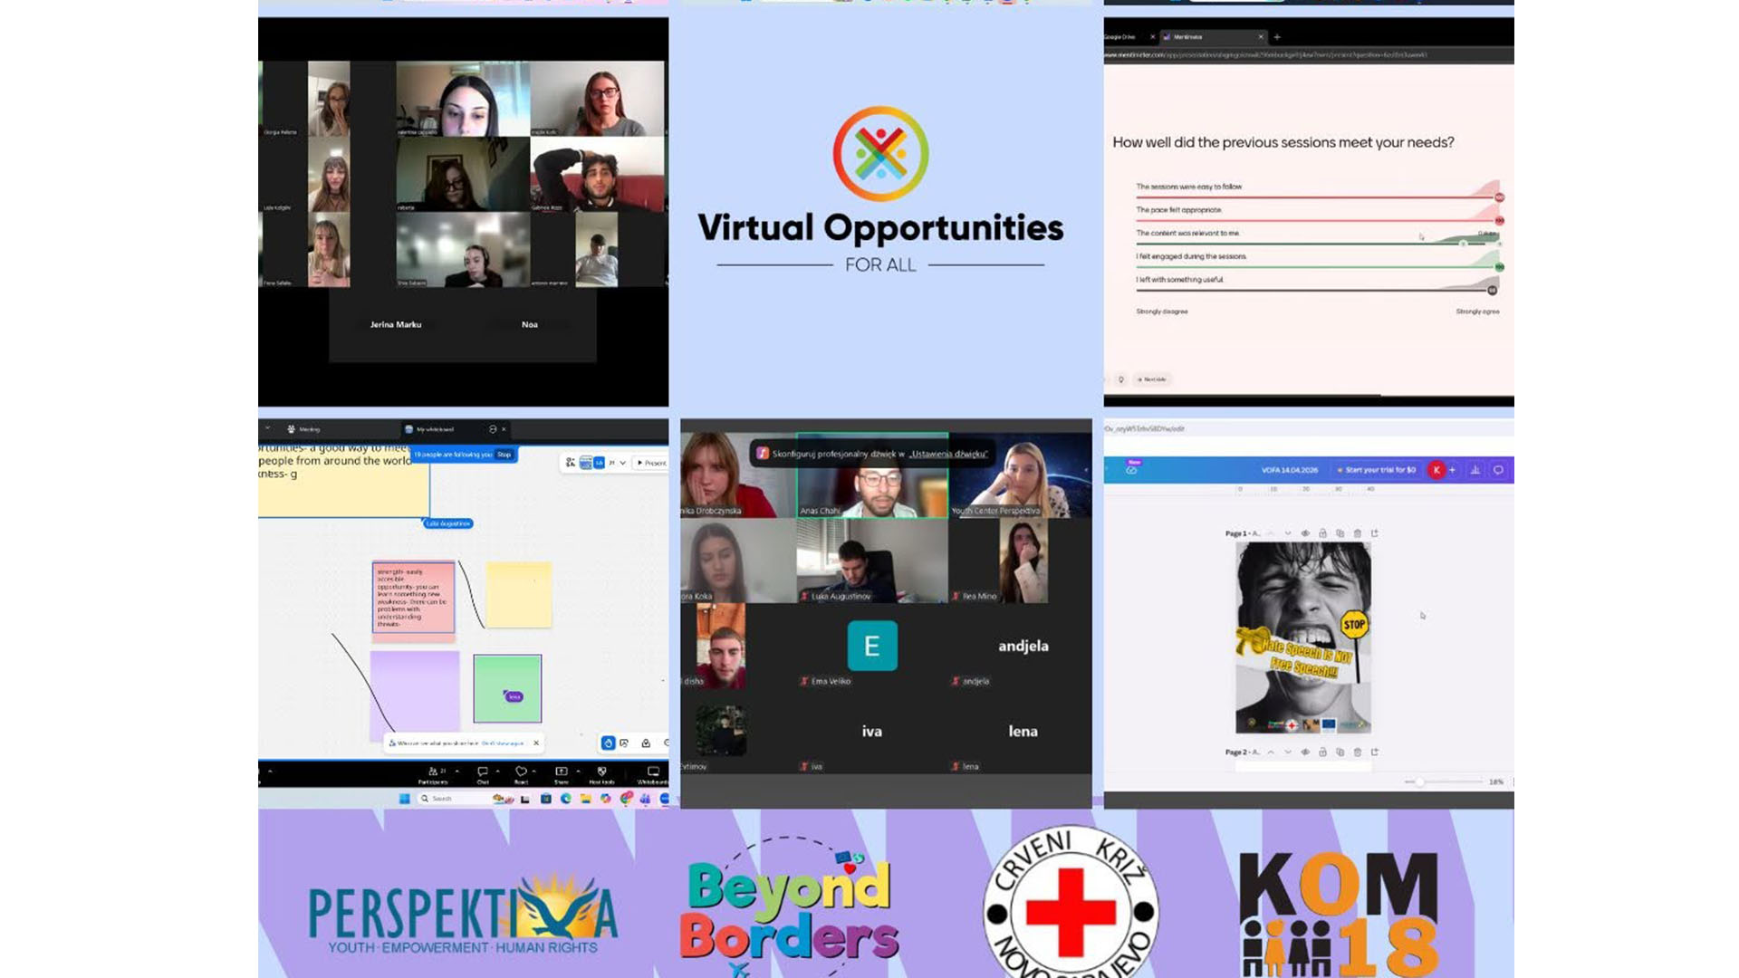This screenshot has height=978, width=1739.
Task: Toggle the whiteboard lock icon
Action: click(646, 743)
